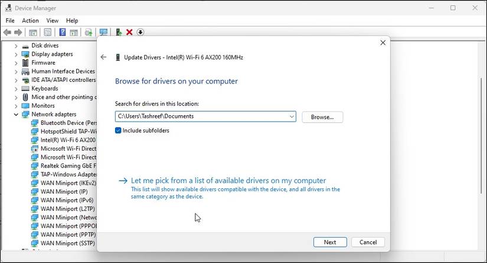Click the Firmware chip icon
This screenshot has height=263, width=487.
[x=25, y=62]
